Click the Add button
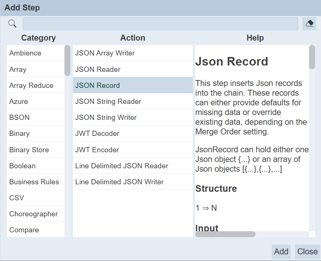This screenshot has height=261, width=321. coord(281,251)
